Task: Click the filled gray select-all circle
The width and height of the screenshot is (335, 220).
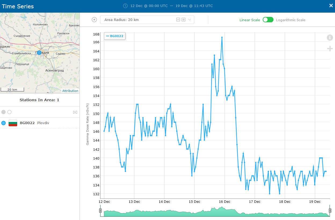Action: point(3,112)
